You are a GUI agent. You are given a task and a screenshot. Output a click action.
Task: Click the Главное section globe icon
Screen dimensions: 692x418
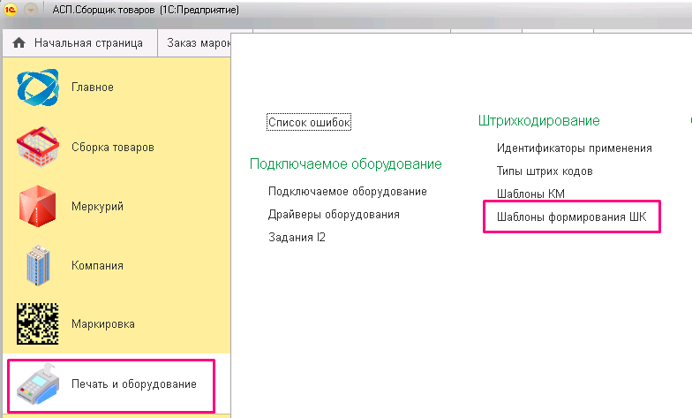coord(37,87)
